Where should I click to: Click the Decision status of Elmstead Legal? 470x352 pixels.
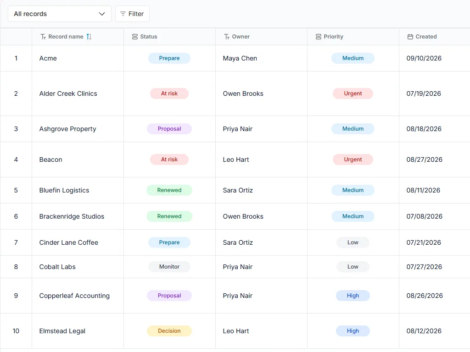point(169,331)
